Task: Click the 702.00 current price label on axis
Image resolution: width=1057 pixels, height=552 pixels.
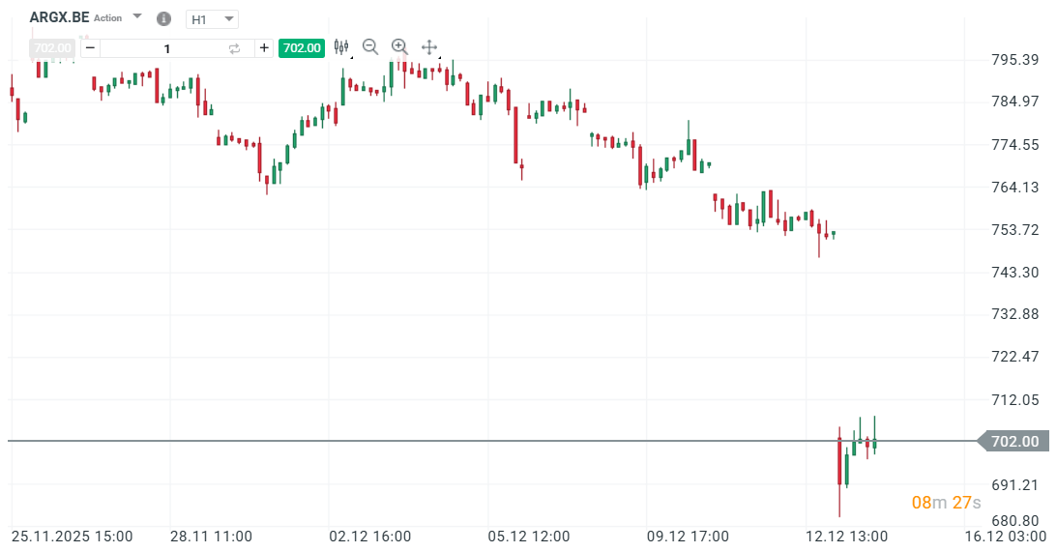Action: point(1014,442)
